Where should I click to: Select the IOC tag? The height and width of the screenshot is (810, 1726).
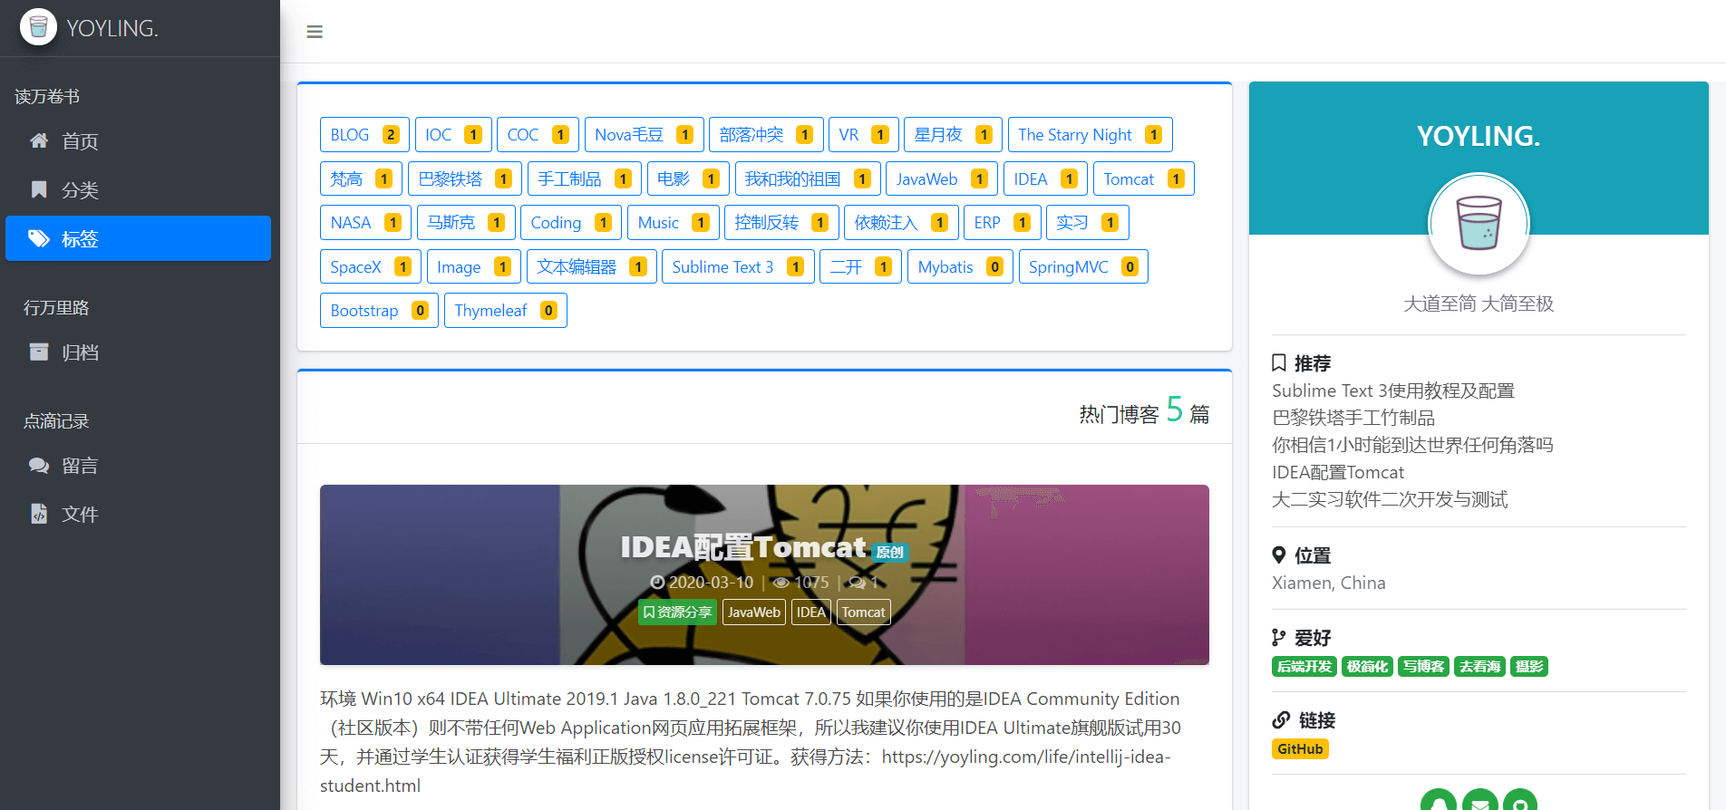tap(453, 135)
